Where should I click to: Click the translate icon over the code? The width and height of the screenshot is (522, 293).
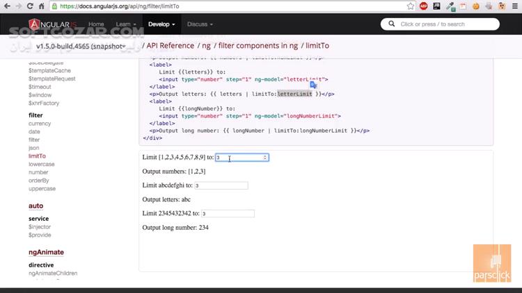coord(313,85)
